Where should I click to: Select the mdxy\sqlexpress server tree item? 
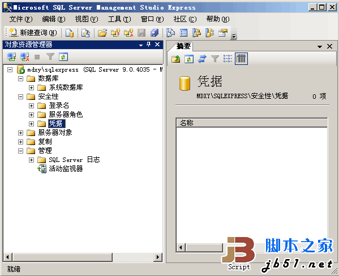(x=95, y=69)
